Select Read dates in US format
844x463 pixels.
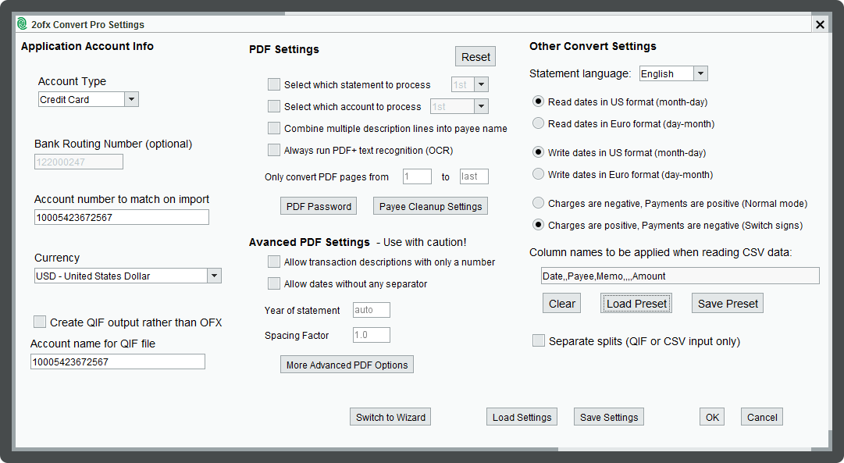pyautogui.click(x=538, y=102)
